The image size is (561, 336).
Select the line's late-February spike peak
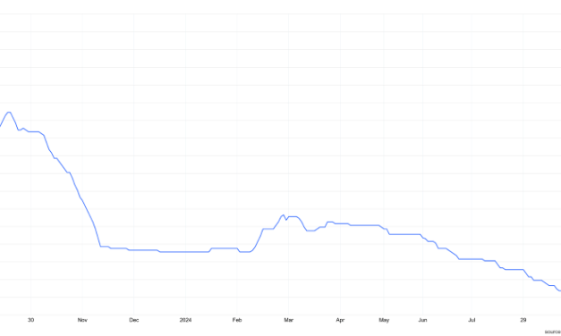tap(284, 215)
